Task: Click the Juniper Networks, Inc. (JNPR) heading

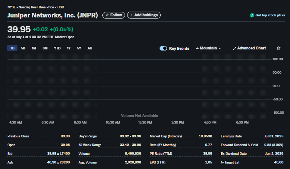Action: click(x=52, y=15)
